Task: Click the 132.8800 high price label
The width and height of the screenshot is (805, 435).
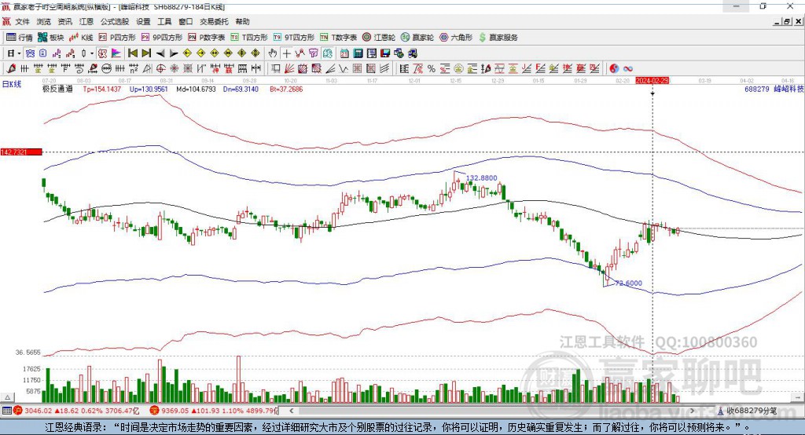Action: pyautogui.click(x=482, y=178)
